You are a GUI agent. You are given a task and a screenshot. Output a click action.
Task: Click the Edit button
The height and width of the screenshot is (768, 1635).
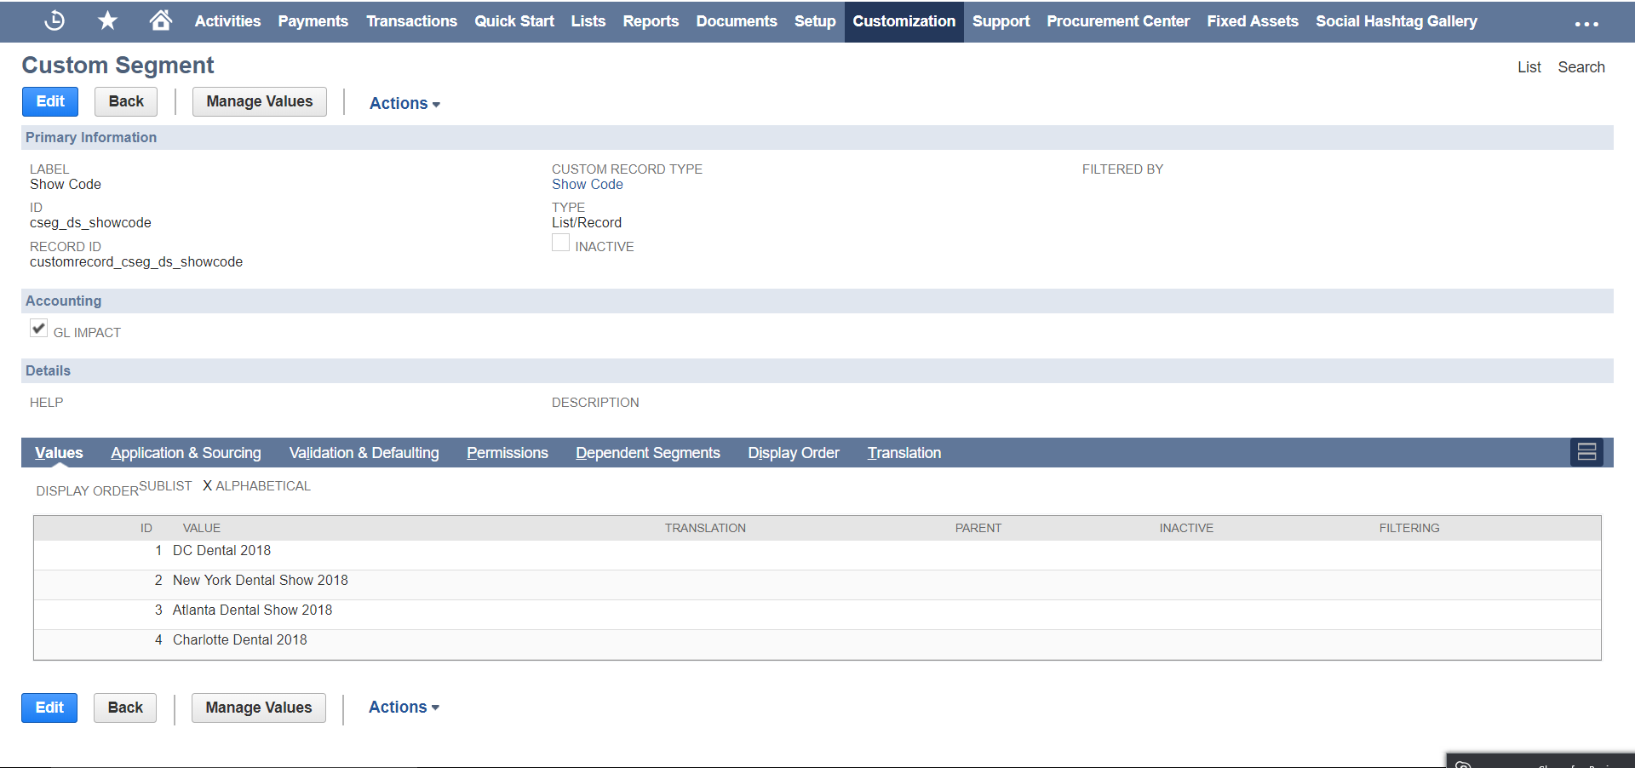[x=49, y=101]
